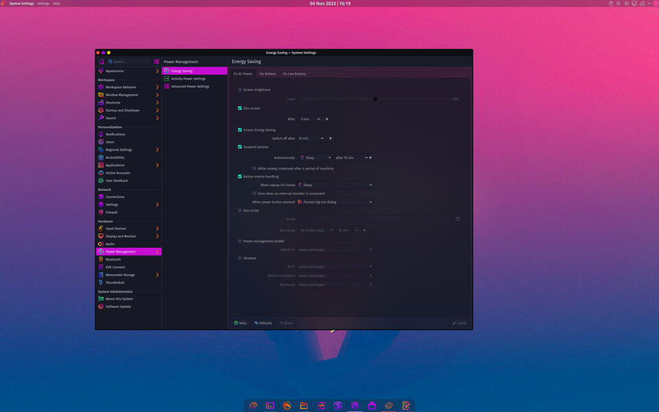
Task: Click the Notifications bell icon
Action: tap(101, 134)
